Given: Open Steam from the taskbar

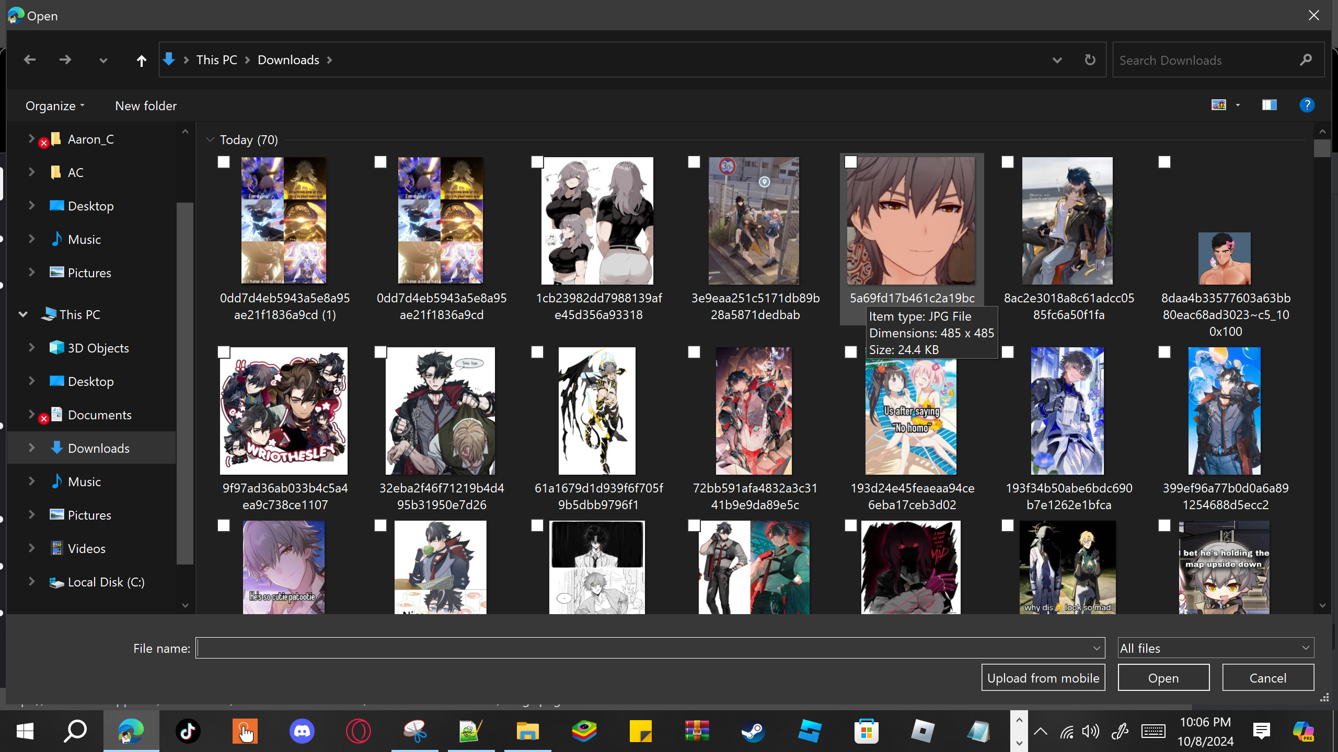Looking at the screenshot, I should (753, 731).
